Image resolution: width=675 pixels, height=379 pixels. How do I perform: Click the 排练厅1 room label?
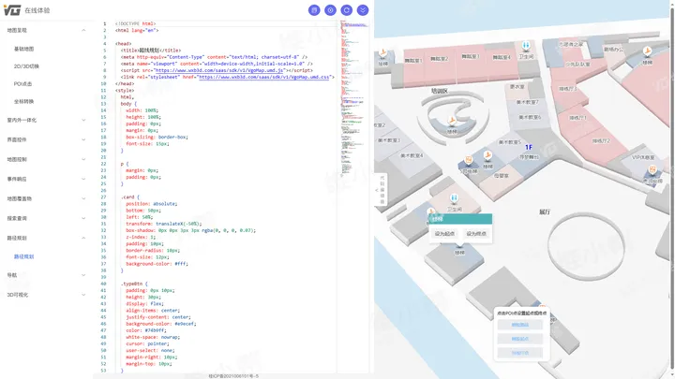[577, 118]
